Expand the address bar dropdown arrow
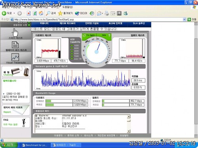198x148 pixels. tap(184, 19)
